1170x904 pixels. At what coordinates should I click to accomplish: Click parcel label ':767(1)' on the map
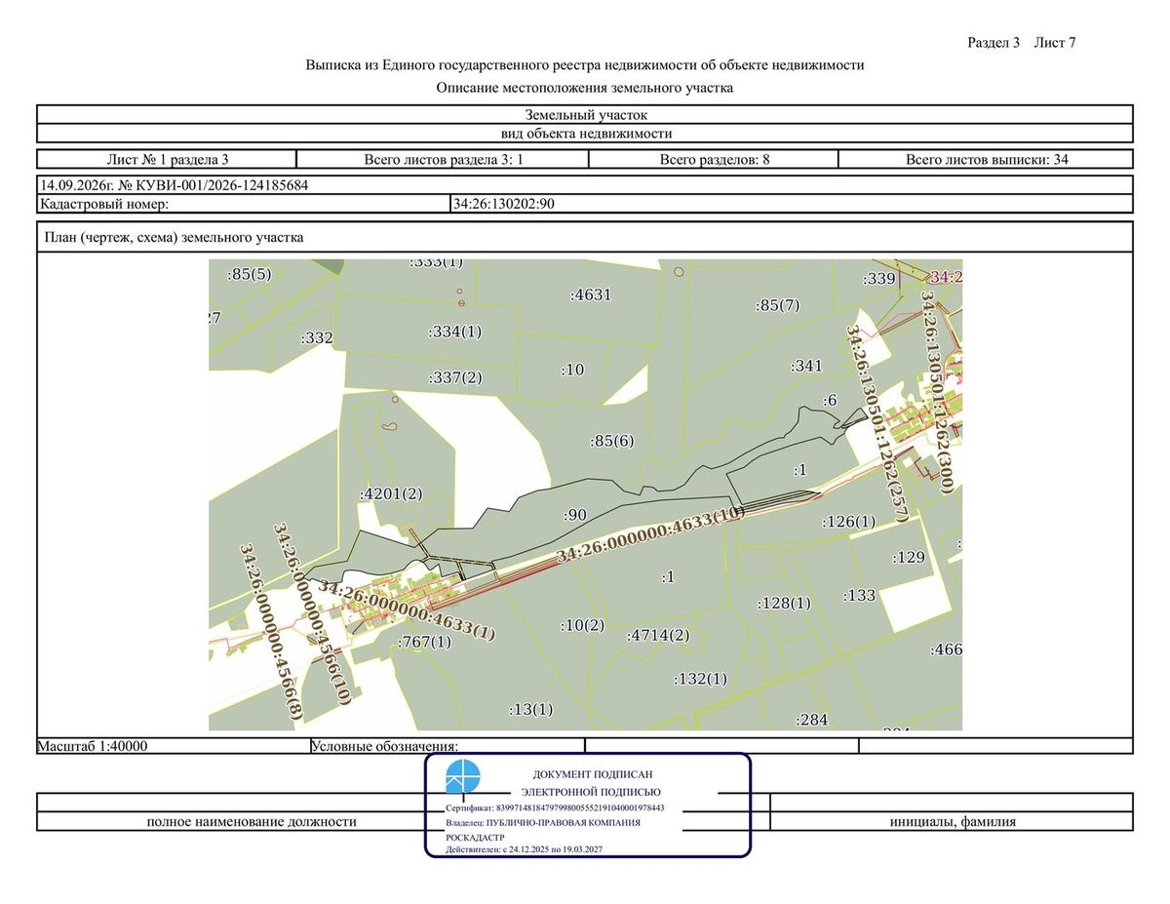[425, 642]
